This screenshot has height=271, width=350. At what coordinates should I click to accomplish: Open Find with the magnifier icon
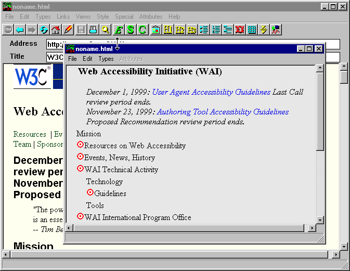click(x=106, y=30)
